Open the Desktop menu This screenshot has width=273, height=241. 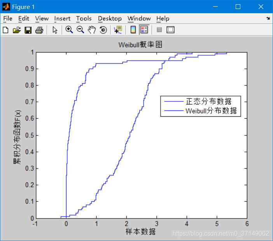pos(110,18)
